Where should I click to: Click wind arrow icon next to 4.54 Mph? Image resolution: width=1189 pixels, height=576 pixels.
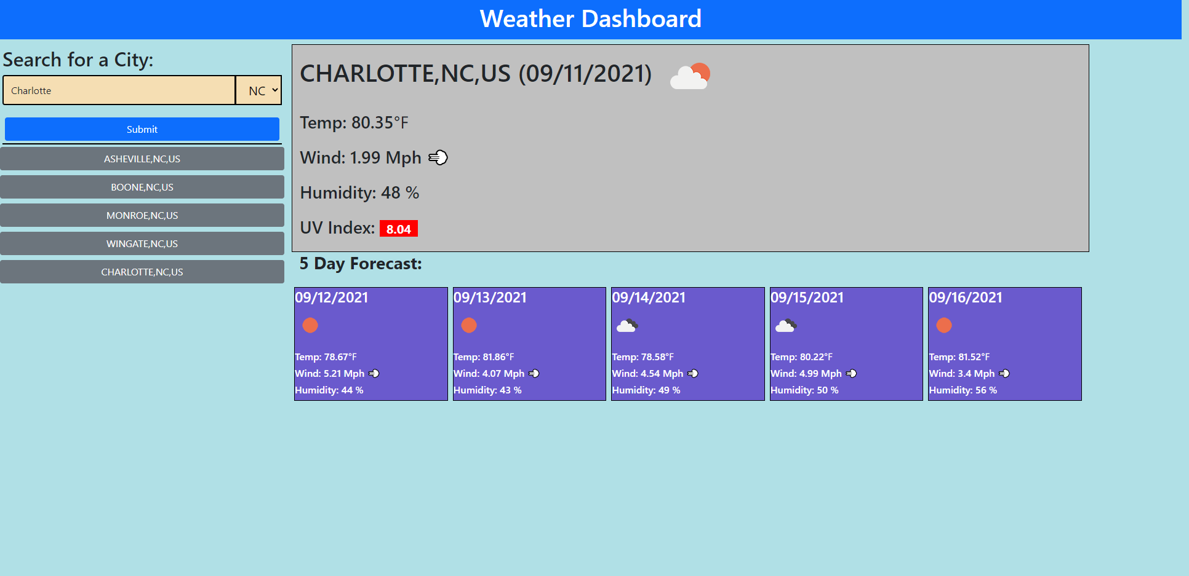(693, 374)
